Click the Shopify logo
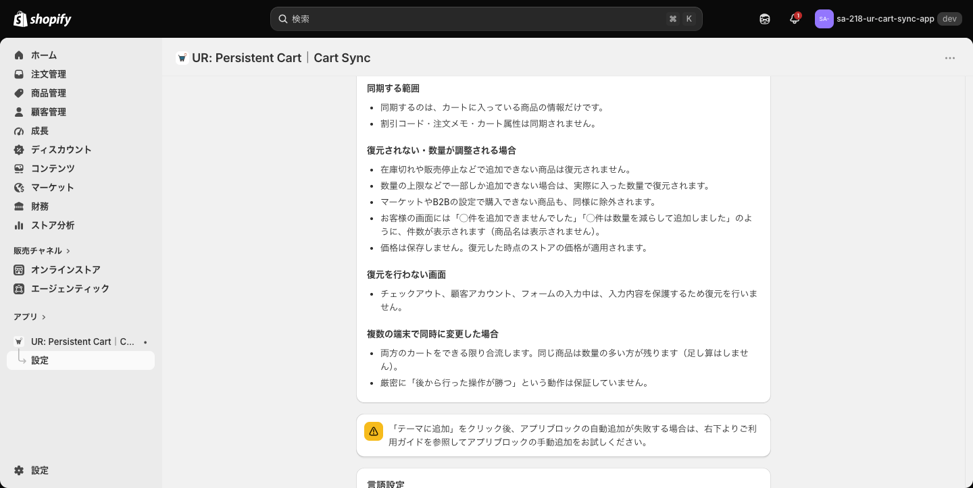This screenshot has height=488, width=973. [43, 19]
